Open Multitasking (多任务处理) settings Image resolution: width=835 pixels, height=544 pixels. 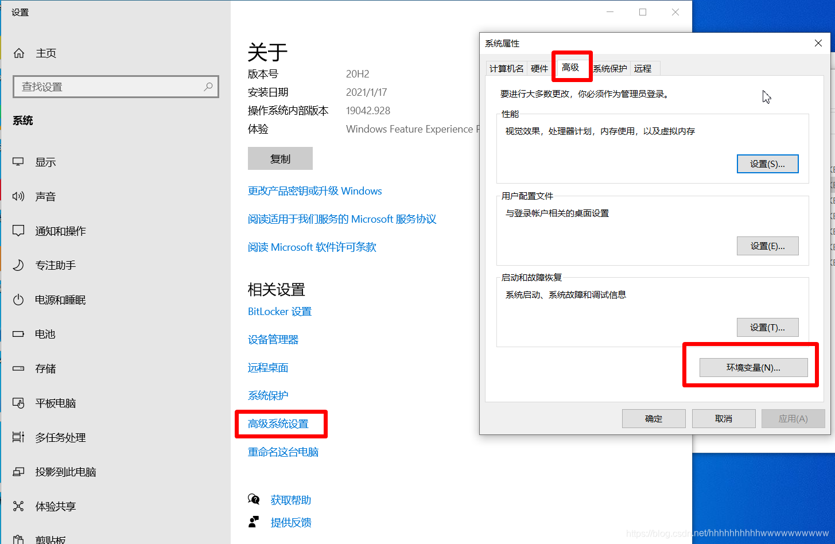pos(60,437)
